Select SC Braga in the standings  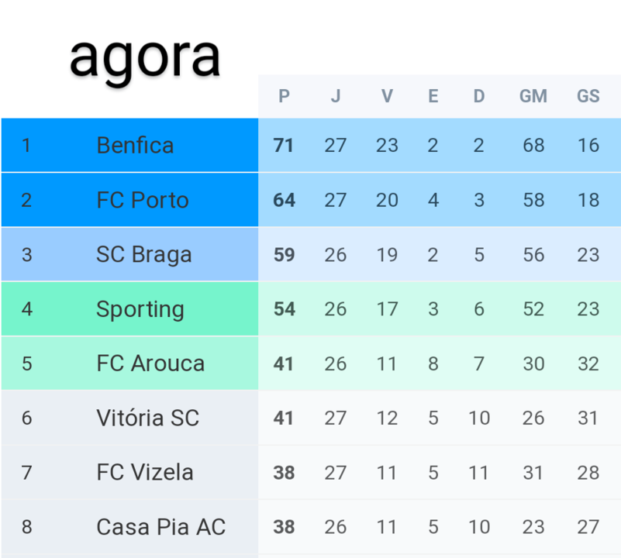tap(143, 254)
